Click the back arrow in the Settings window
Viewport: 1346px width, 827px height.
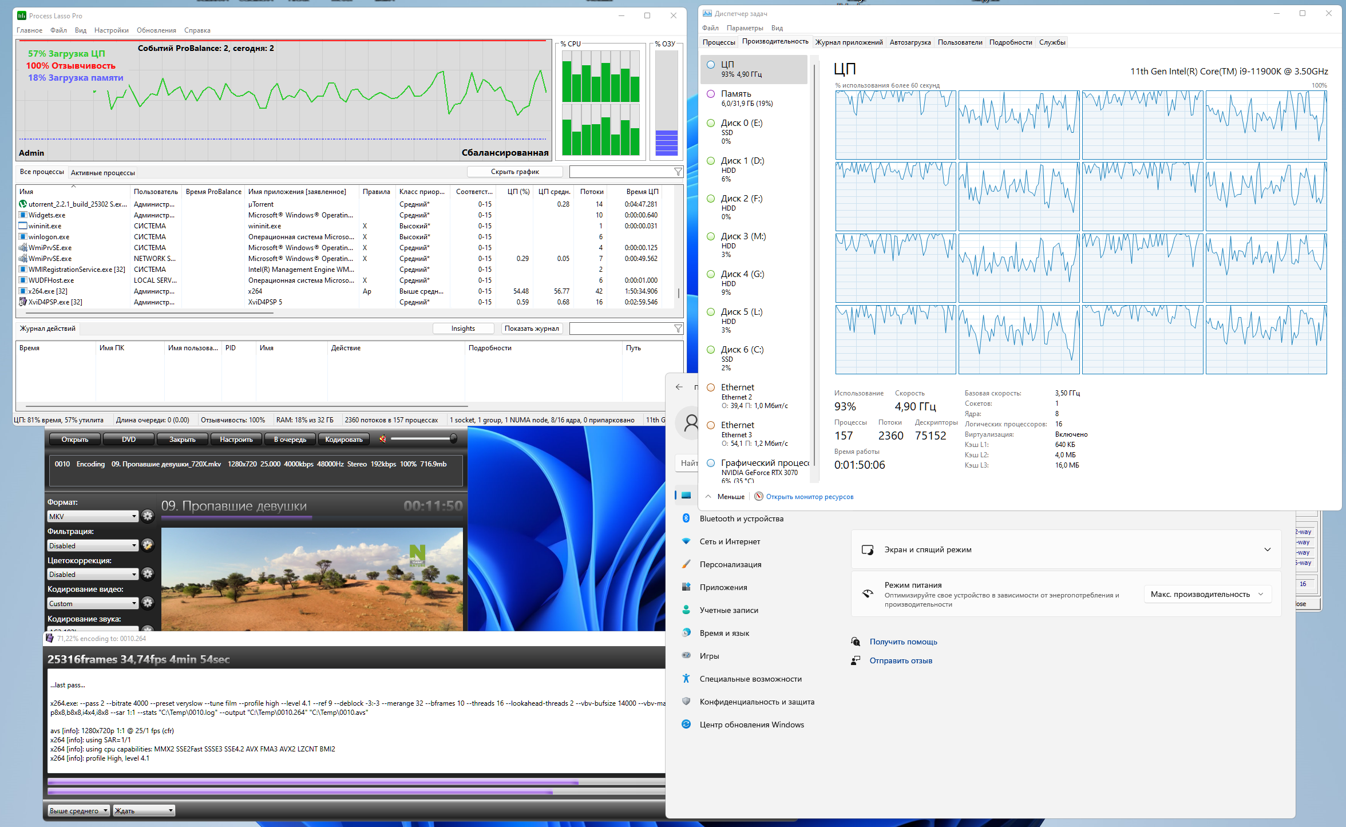click(679, 387)
